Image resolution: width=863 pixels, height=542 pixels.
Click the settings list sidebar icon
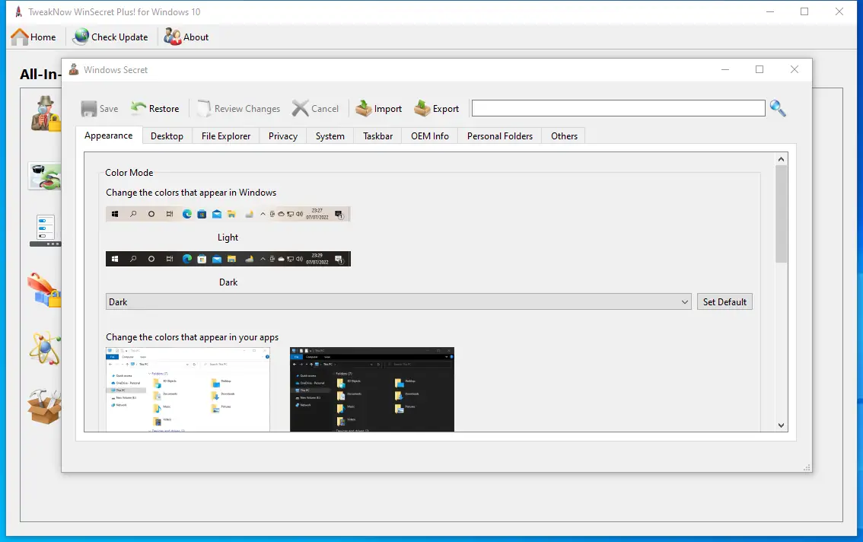(45, 230)
